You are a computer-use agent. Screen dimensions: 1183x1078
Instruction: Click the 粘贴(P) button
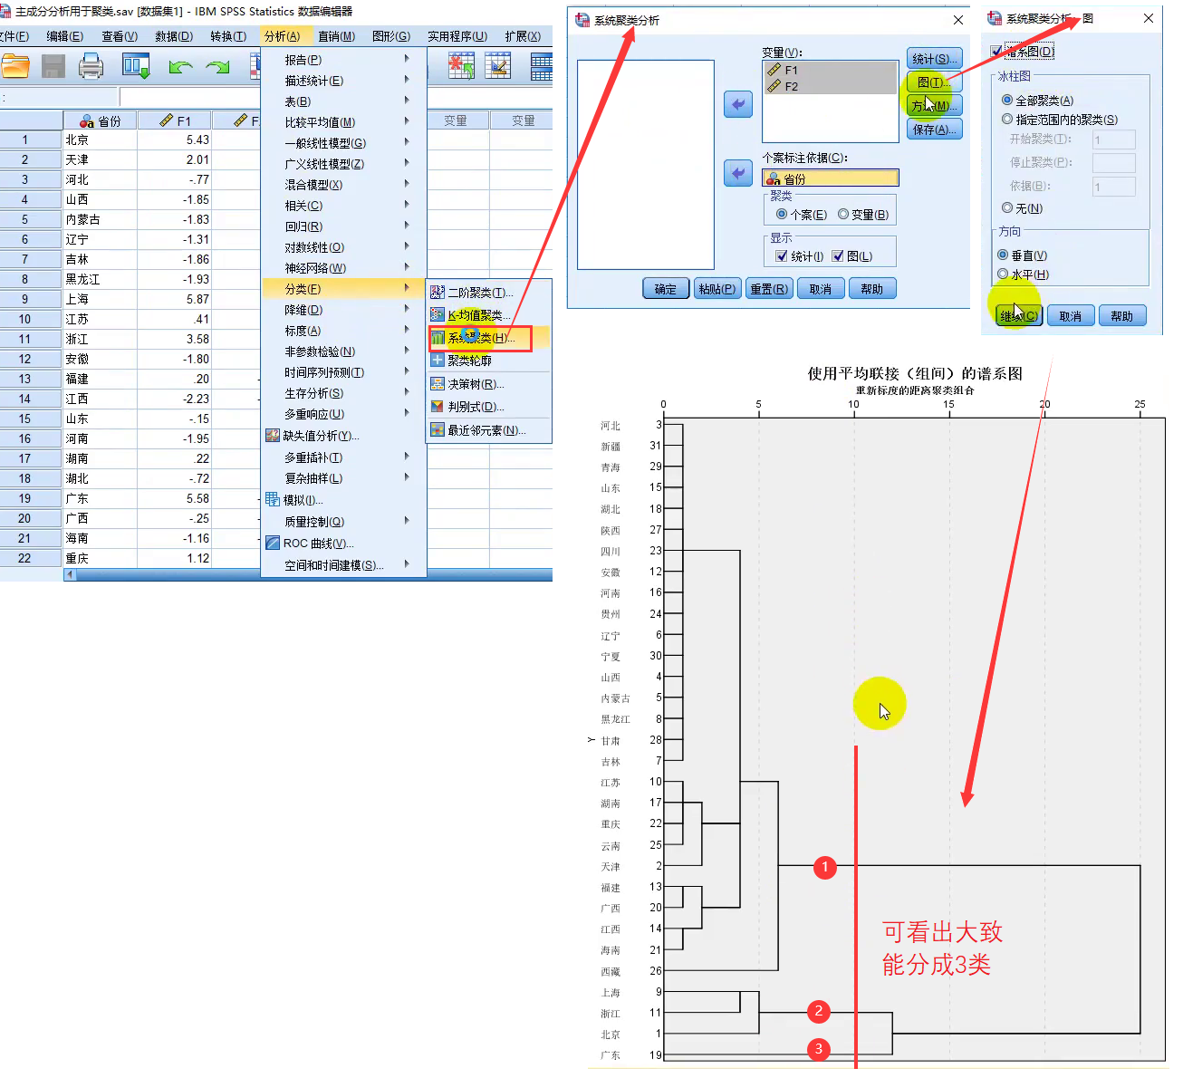pos(717,289)
